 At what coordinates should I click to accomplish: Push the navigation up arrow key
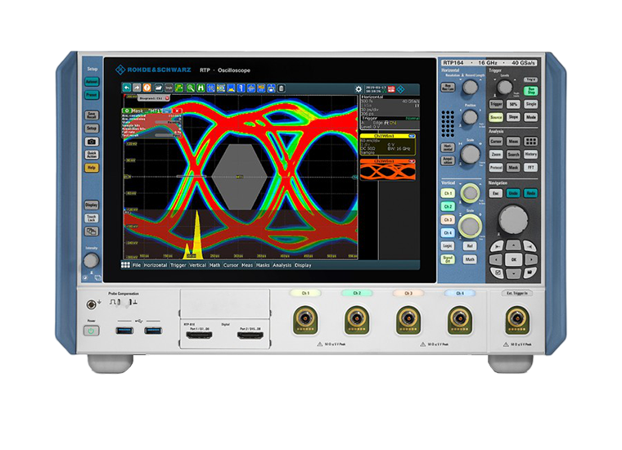[x=513, y=246]
